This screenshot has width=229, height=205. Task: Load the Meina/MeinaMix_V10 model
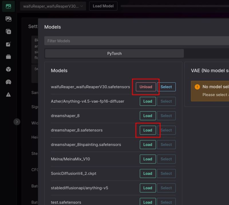click(x=148, y=159)
